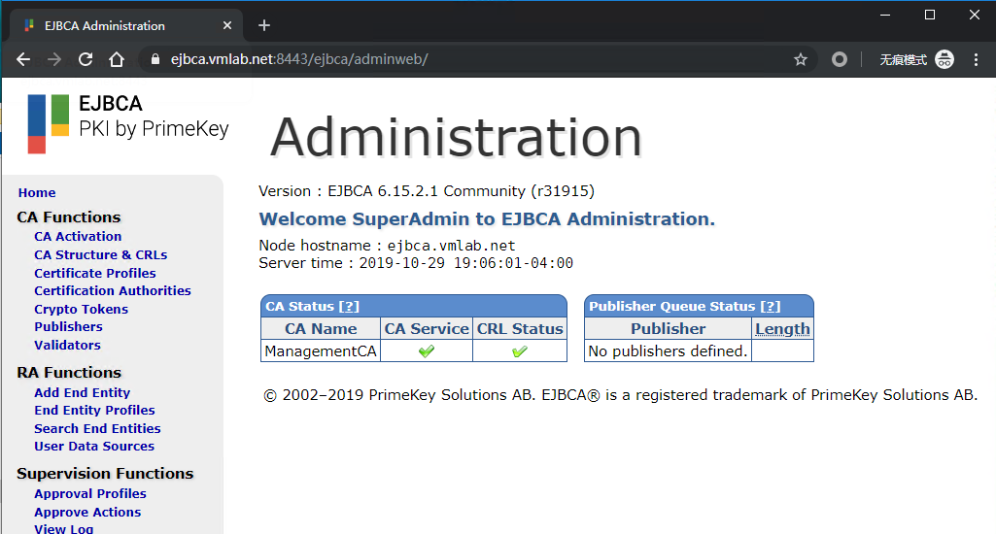Open CA Structure & CRLs
The width and height of the screenshot is (996, 534).
click(100, 254)
